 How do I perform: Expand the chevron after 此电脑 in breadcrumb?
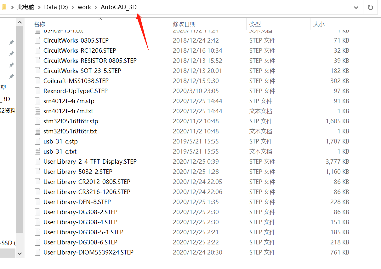40,7
